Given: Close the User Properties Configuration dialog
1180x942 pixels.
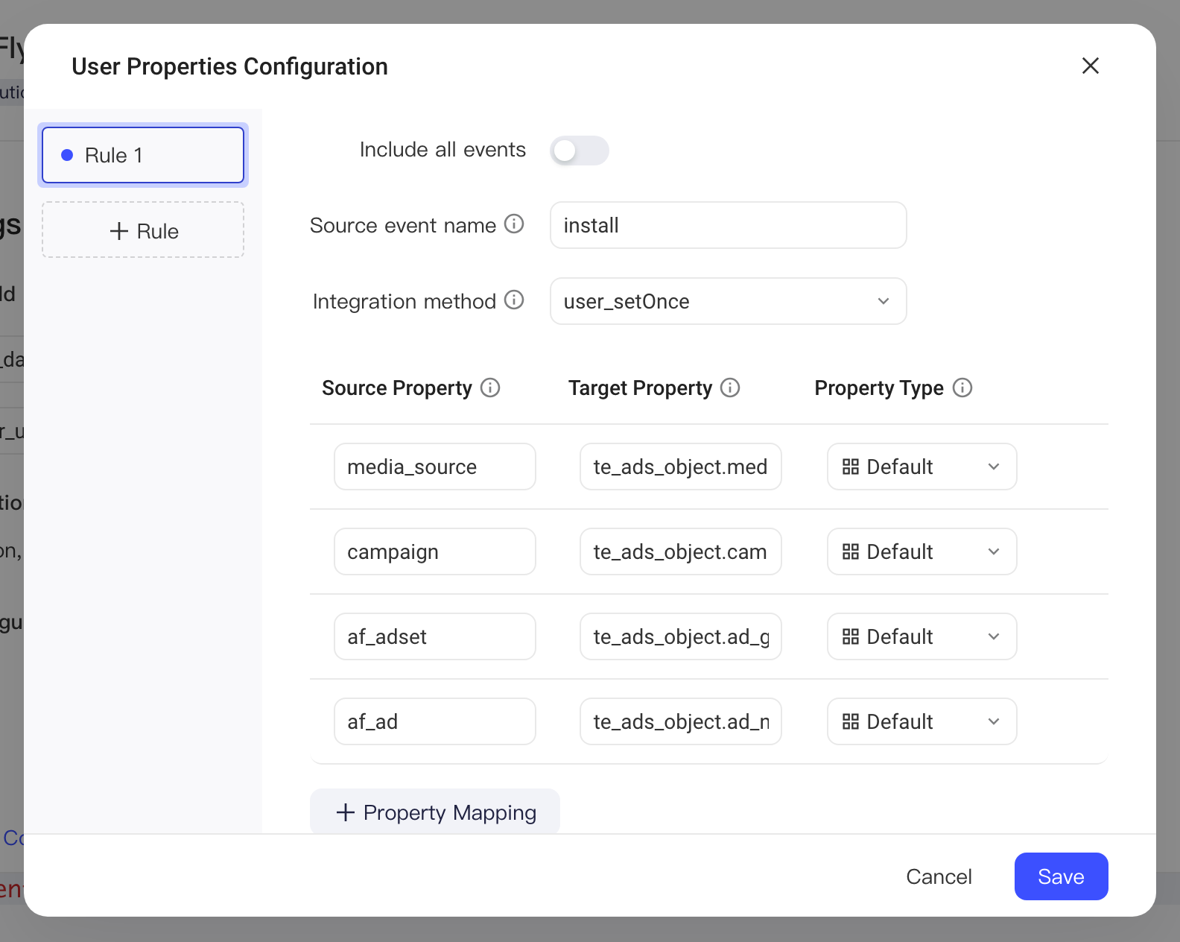Looking at the screenshot, I should coord(1091,66).
